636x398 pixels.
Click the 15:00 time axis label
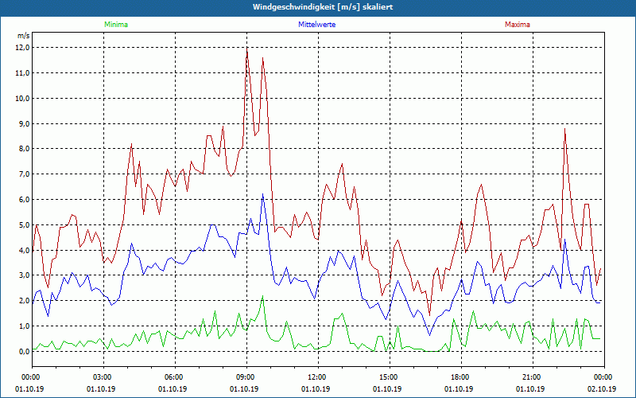(x=390, y=377)
